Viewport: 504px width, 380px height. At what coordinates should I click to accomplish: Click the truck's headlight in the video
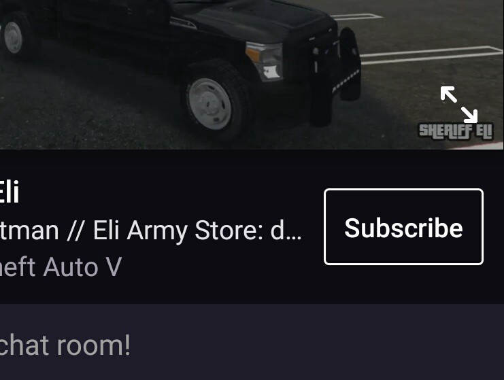tap(264, 62)
